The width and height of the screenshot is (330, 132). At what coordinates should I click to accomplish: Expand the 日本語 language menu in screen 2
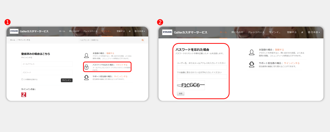click(x=314, y=32)
